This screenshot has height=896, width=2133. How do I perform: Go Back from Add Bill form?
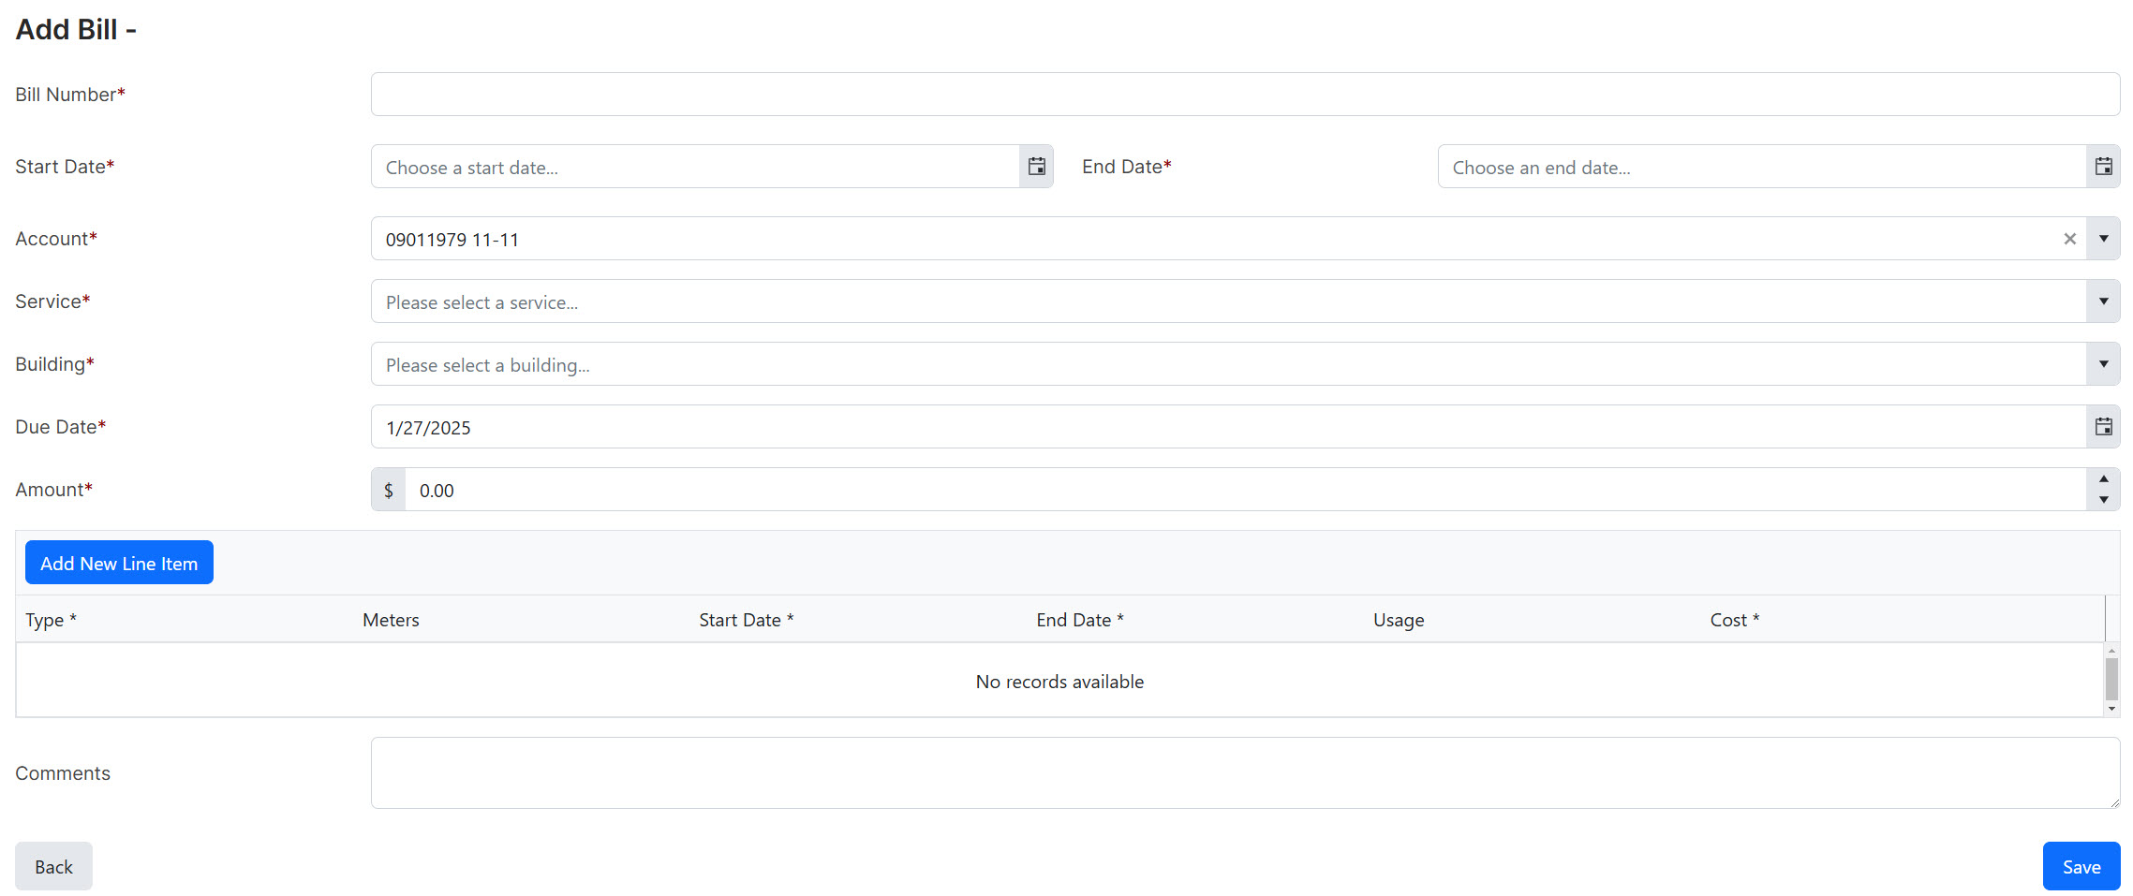[x=53, y=866]
